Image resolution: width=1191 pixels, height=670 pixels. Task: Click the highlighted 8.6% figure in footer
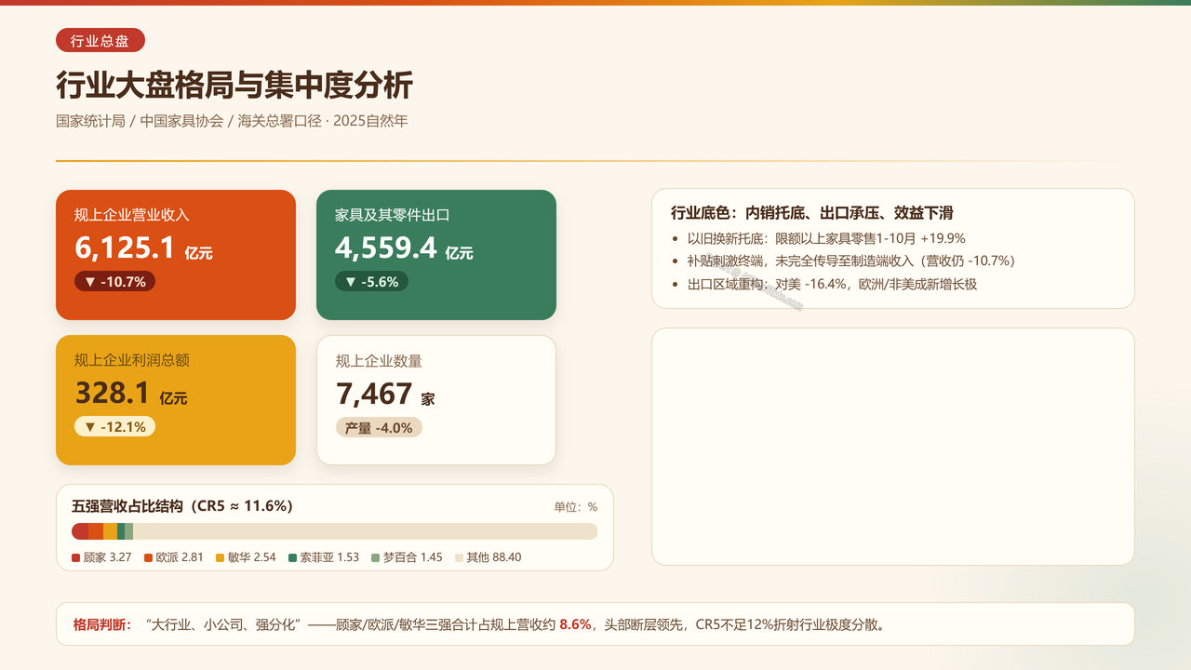[575, 624]
